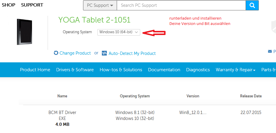Focus the Search PC Support field
The image size is (276, 133).
point(181,5)
